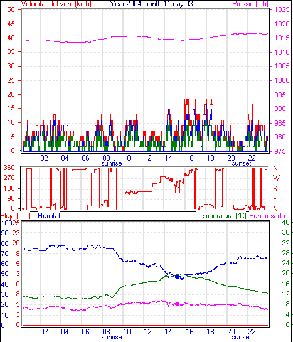
Task: Click the 360 wind direction axis label
Action: (9, 168)
